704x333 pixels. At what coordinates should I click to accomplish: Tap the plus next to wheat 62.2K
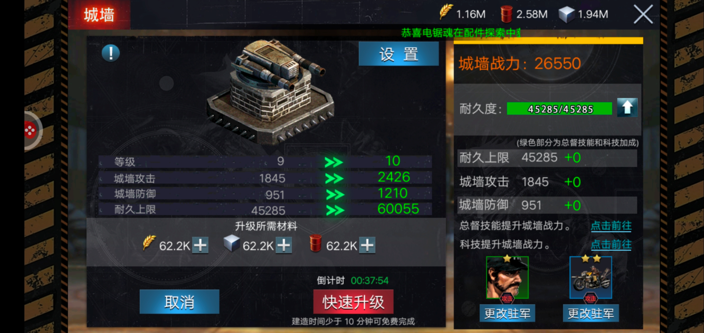200,245
